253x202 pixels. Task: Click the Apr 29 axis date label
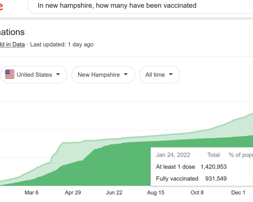pyautogui.click(x=73, y=192)
